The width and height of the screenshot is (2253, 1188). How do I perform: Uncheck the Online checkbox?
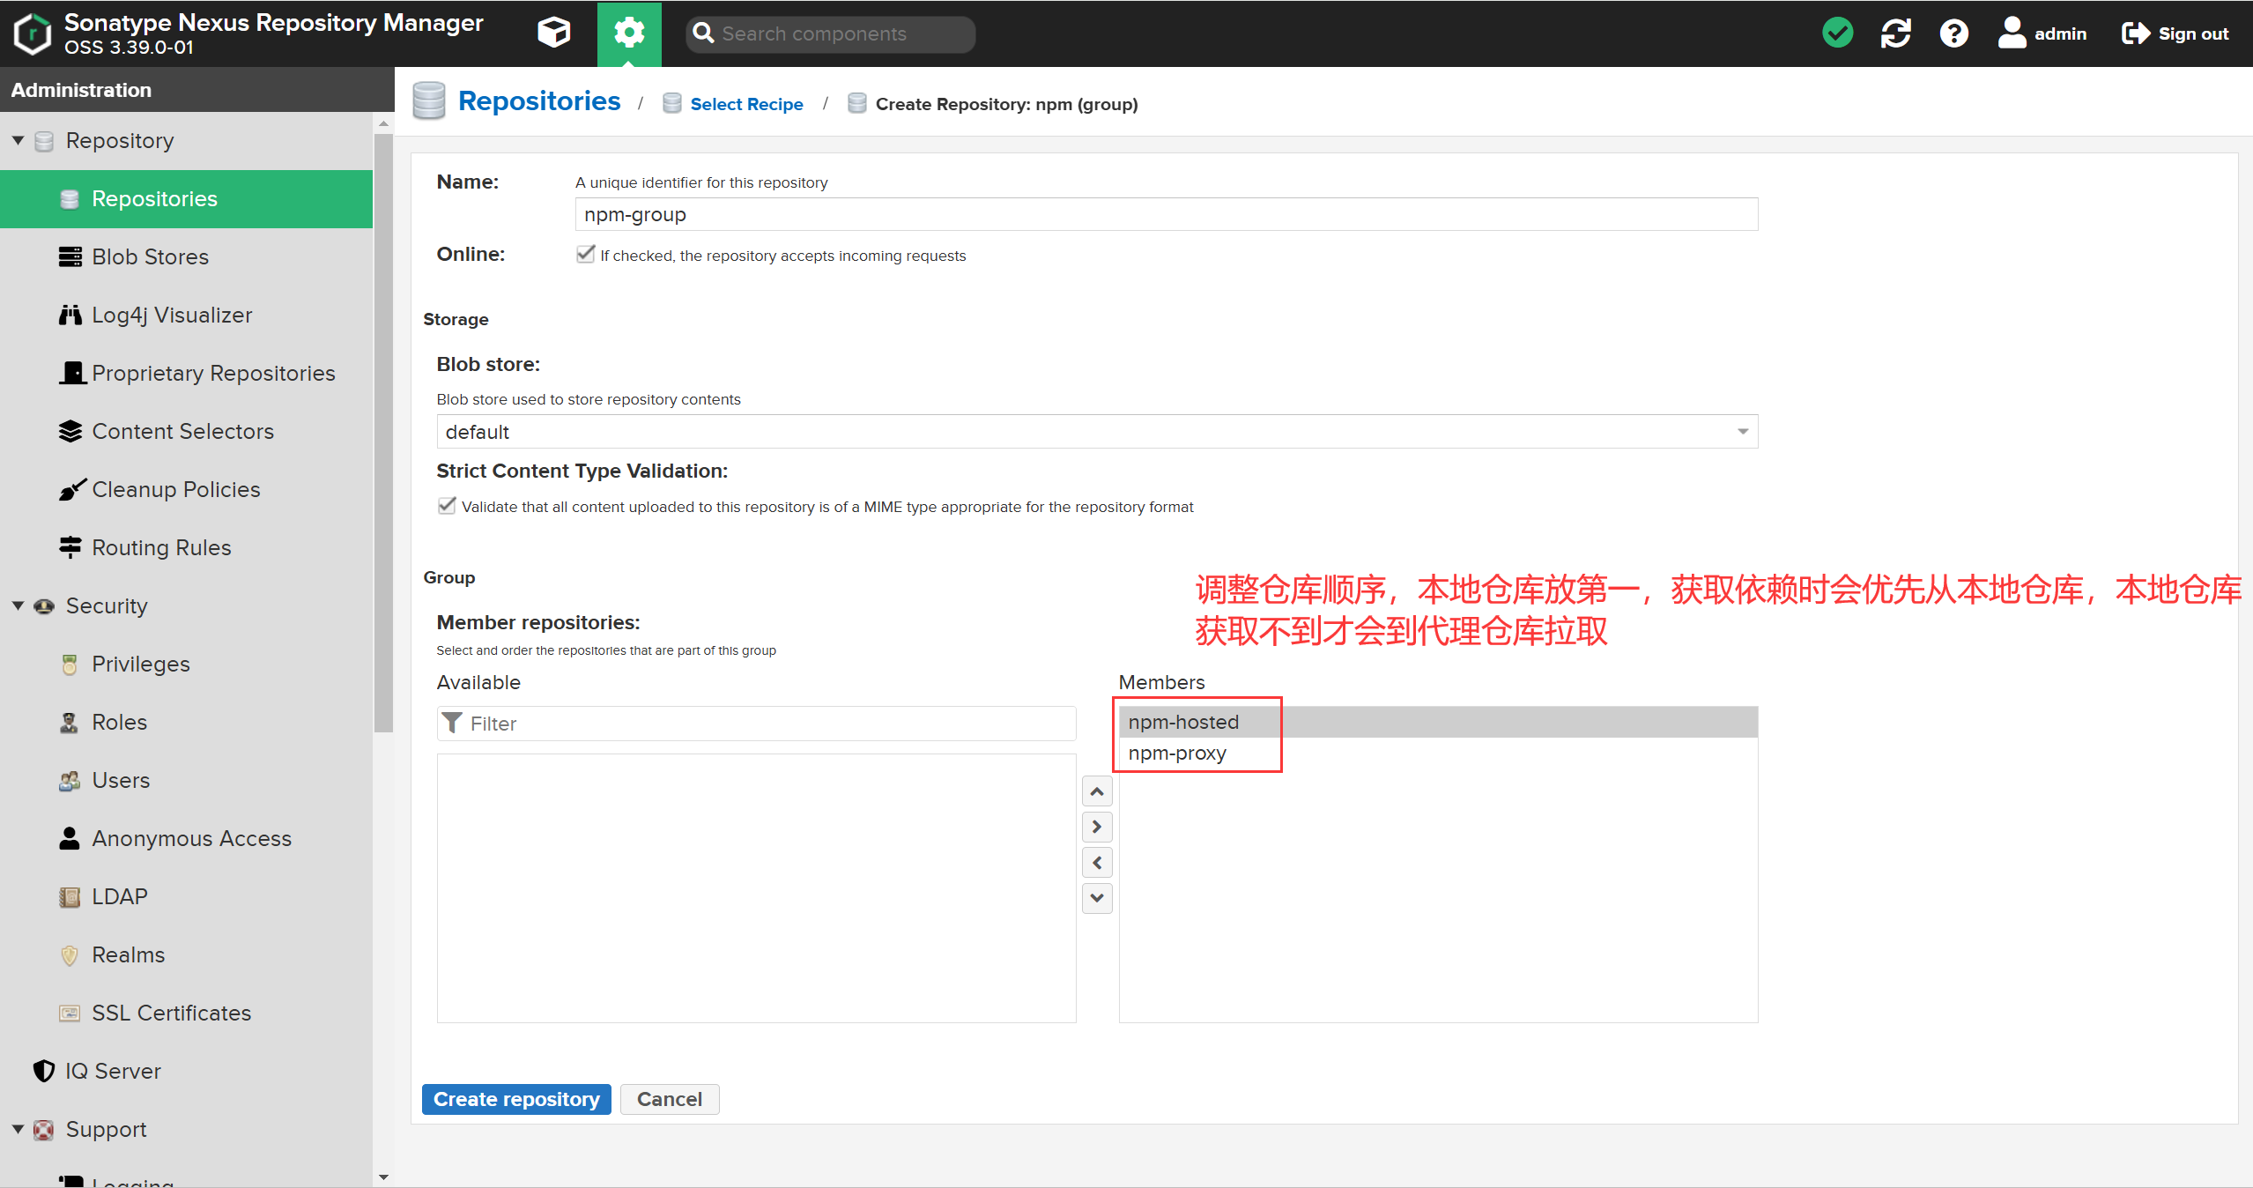point(585,255)
